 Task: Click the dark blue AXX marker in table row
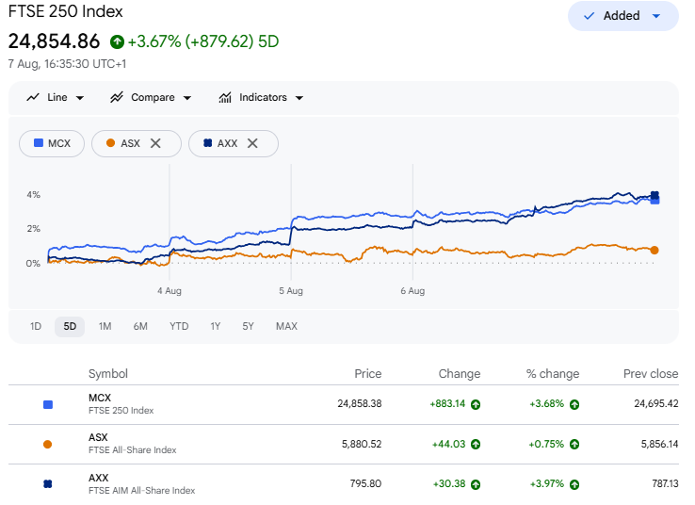click(x=48, y=483)
